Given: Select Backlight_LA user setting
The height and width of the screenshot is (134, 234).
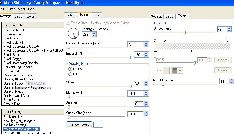Looking at the screenshot, I should pyautogui.click(x=13, y=117).
